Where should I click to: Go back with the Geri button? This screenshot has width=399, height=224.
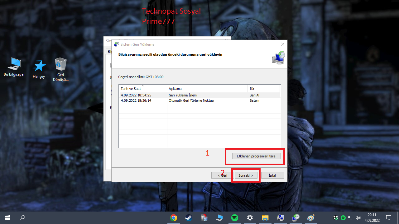tap(222, 175)
